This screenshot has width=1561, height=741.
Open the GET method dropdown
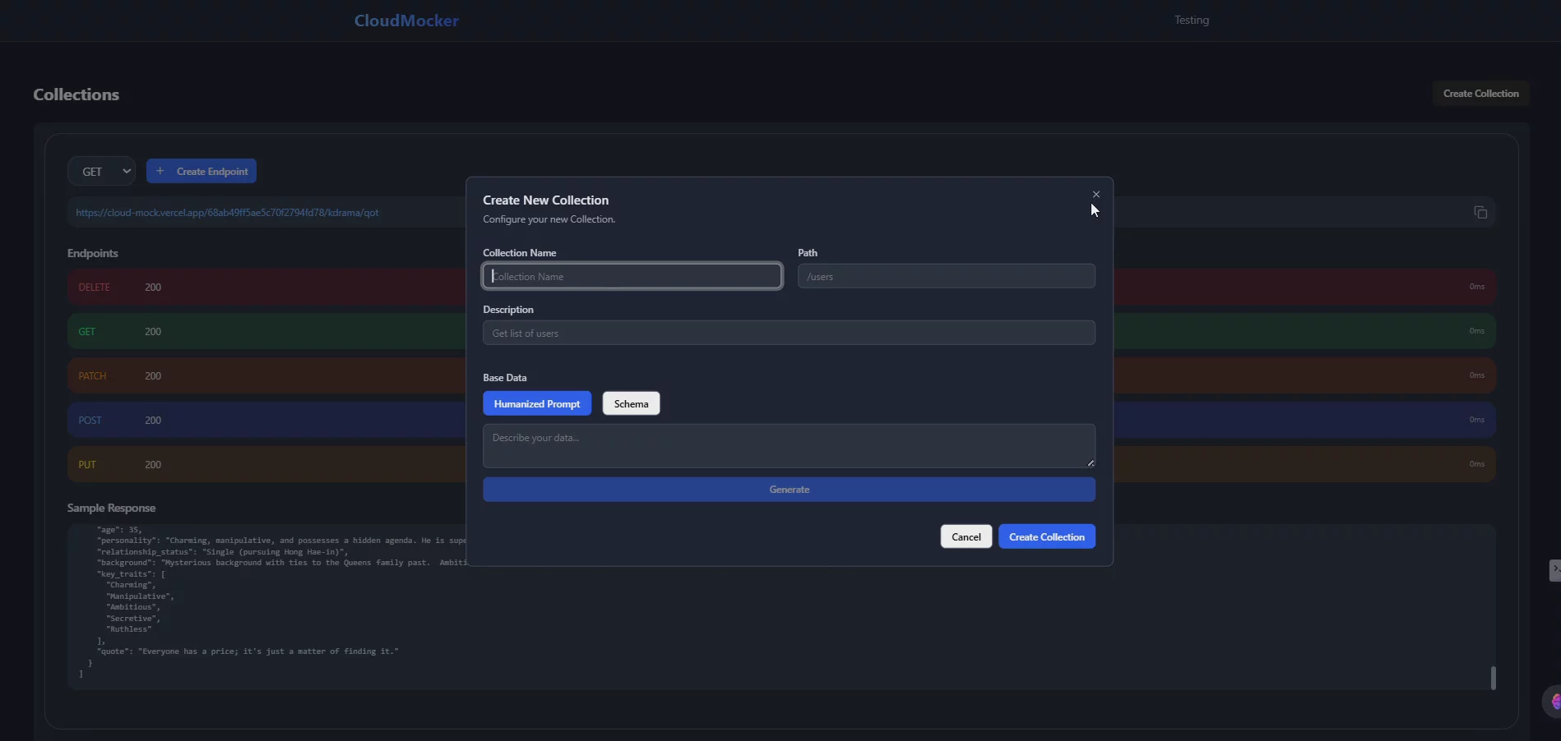(x=102, y=172)
